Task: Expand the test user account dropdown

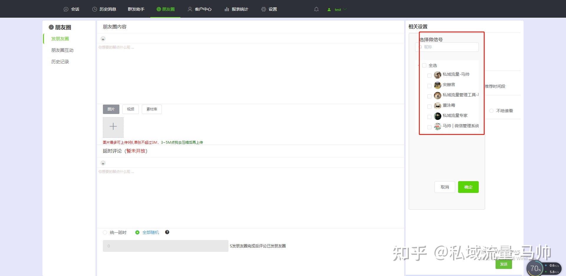Action: point(338,9)
